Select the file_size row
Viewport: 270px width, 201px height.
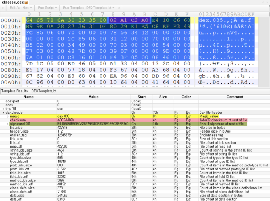click(x=135, y=128)
